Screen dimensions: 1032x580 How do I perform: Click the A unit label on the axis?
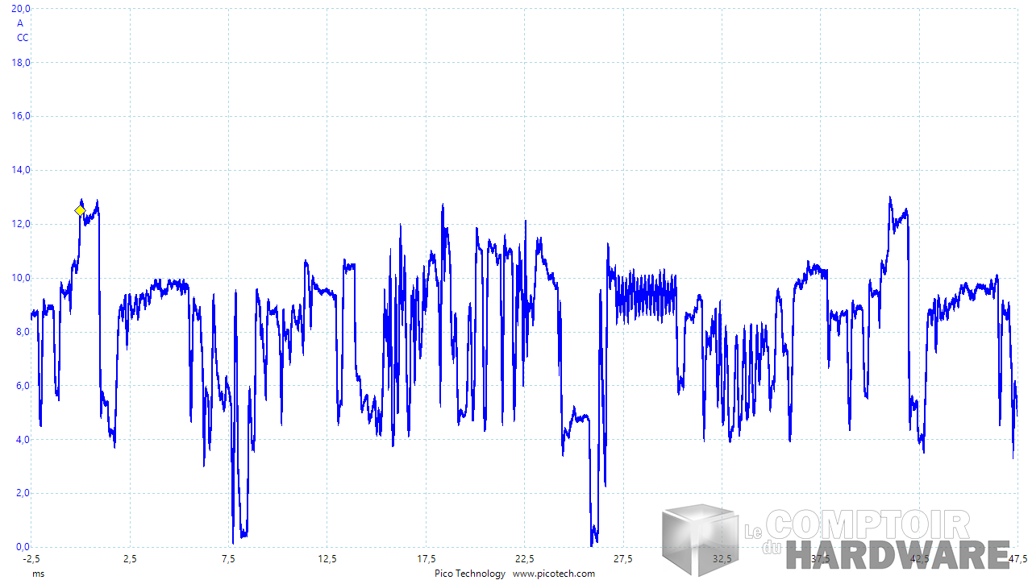[21, 23]
